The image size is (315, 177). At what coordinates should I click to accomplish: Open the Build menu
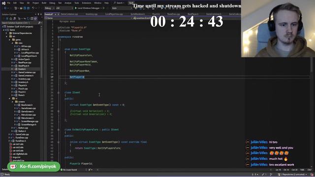[x=44, y=3]
